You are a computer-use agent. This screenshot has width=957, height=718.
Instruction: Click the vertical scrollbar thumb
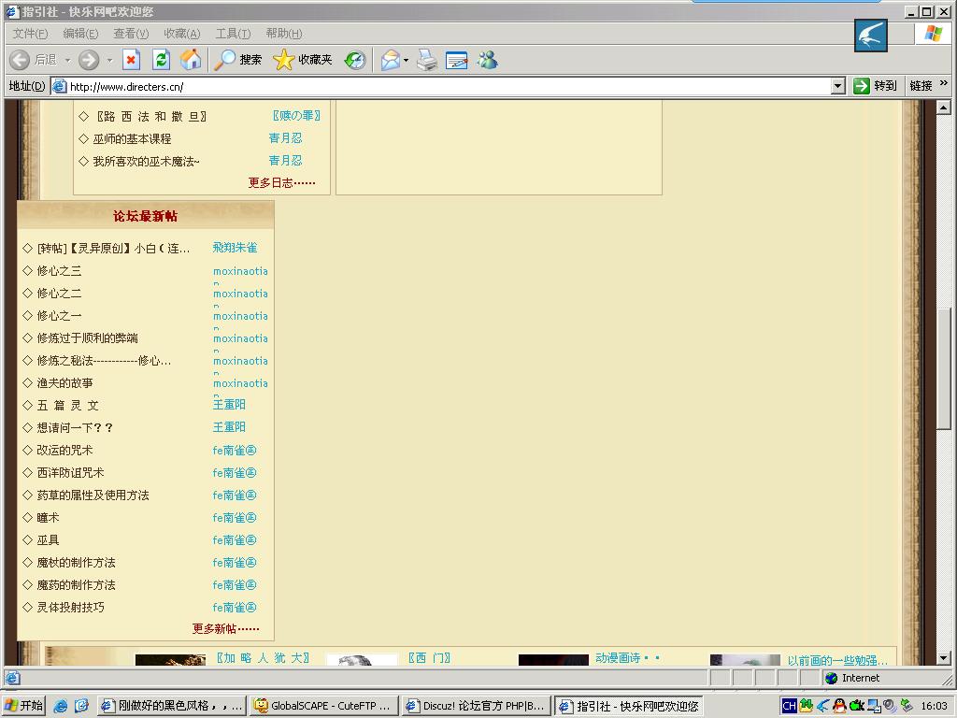944,368
